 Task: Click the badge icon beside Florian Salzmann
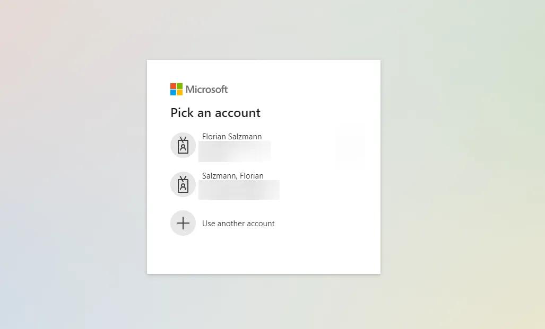(183, 145)
